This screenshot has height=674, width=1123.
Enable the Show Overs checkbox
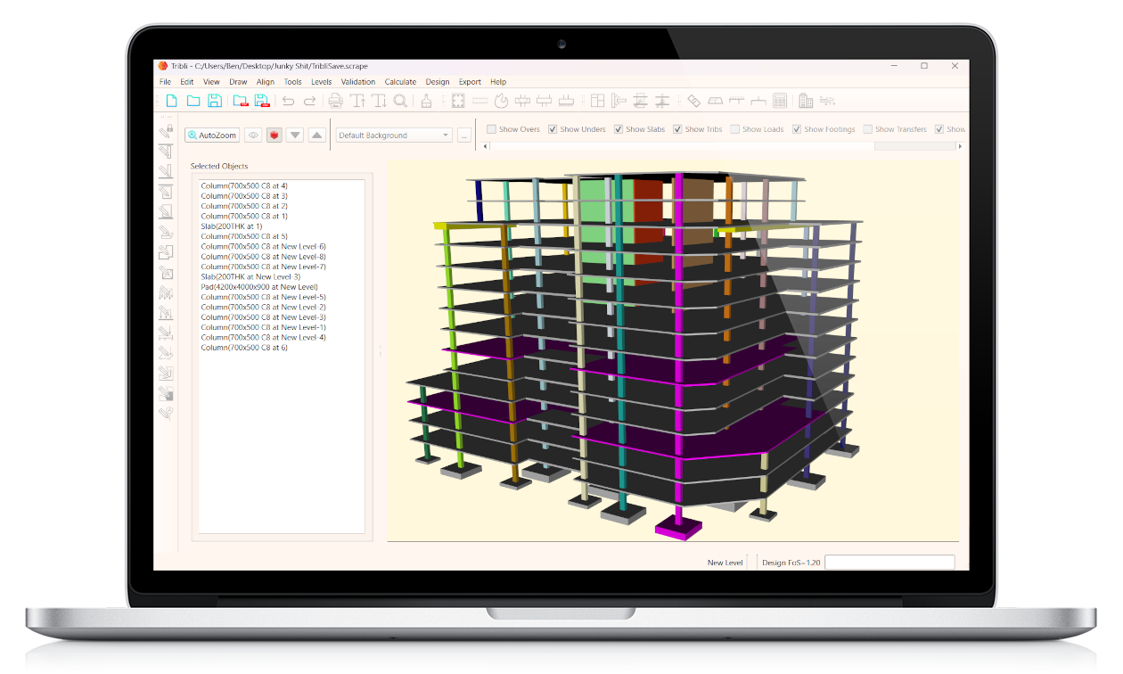point(491,129)
